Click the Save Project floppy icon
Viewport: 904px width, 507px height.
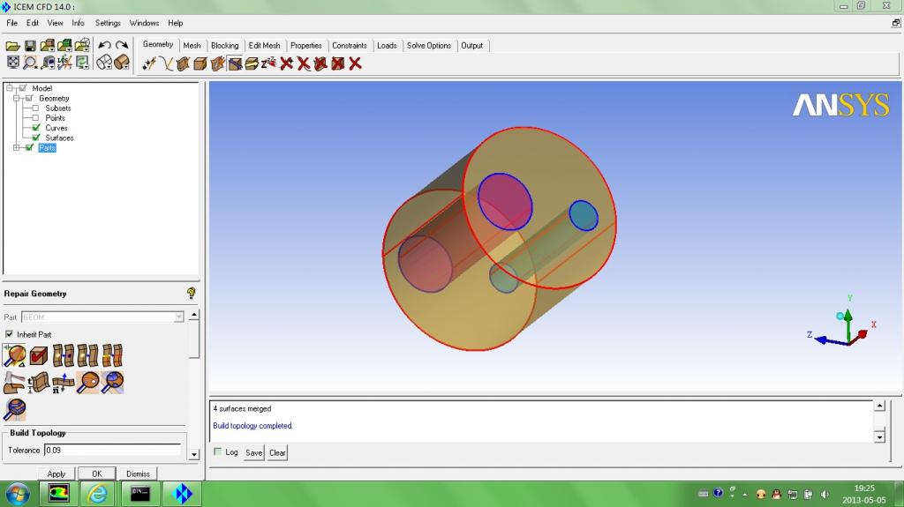[x=30, y=46]
